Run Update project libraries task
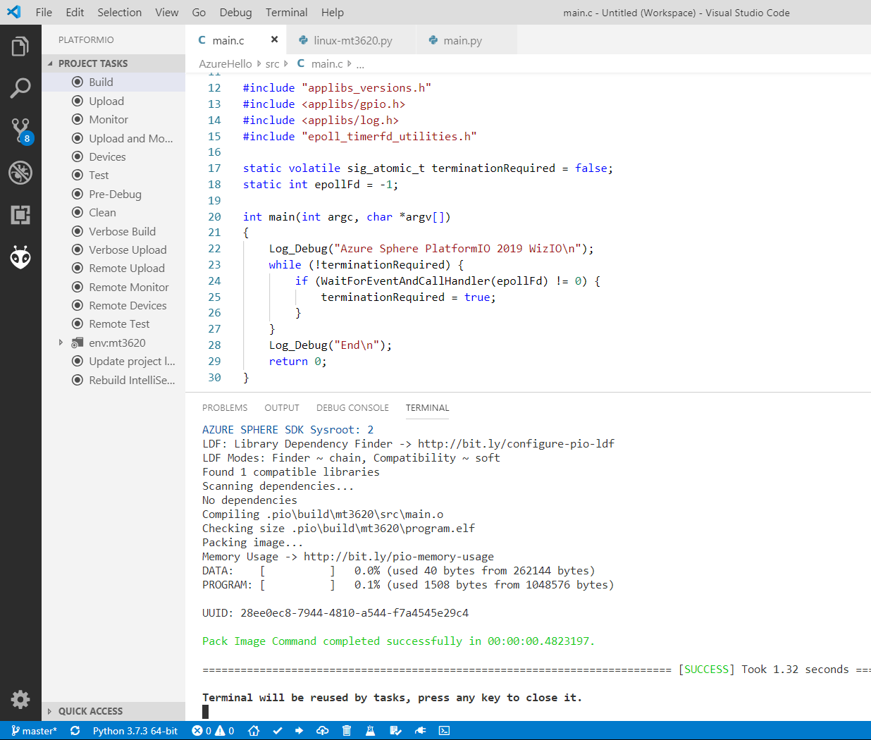Screen dimensions: 871x740 pyautogui.click(x=113, y=361)
